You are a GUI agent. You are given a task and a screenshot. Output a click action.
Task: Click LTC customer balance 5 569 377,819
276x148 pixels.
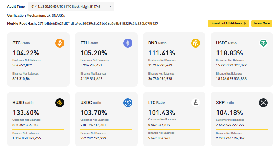click(x=159, y=125)
